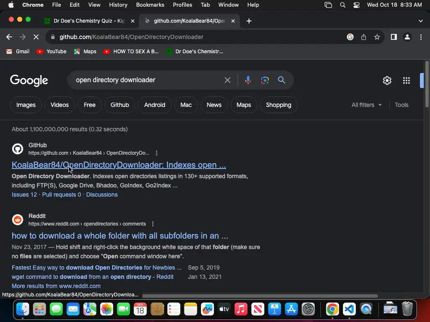This screenshot has width=430, height=322.
Task: Go back to the previous page
Action: pyautogui.click(x=9, y=37)
